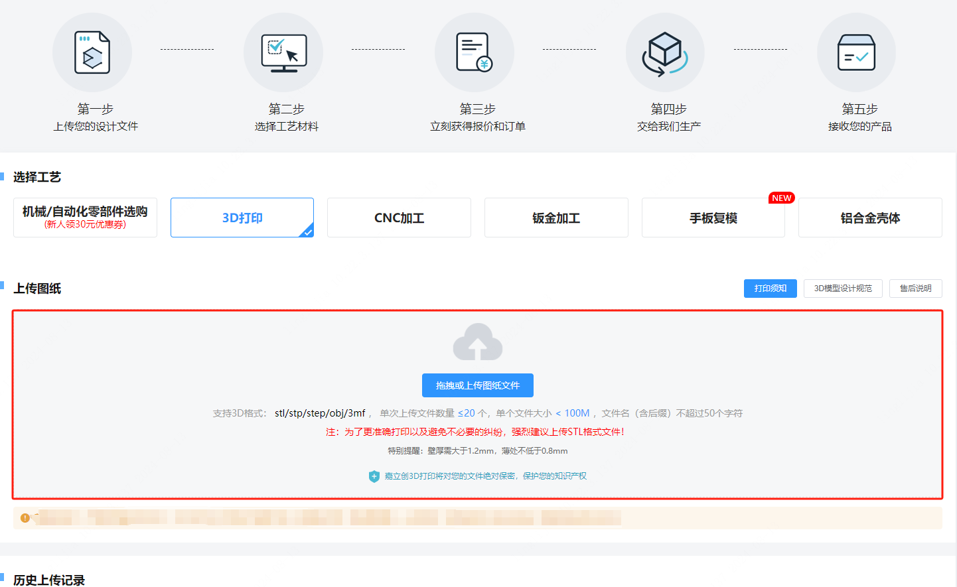957x587 pixels.
Task: Select the 铝合金壳体 process option
Action: (x=870, y=218)
